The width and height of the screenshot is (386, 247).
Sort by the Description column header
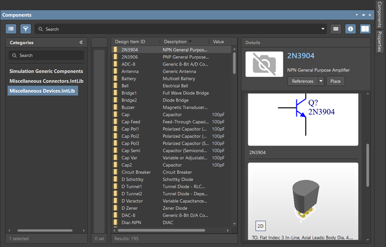coord(175,42)
